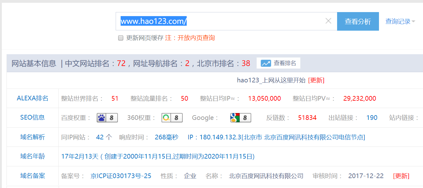Click into the URL input field
The image size is (423, 188).
[x=226, y=21]
